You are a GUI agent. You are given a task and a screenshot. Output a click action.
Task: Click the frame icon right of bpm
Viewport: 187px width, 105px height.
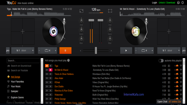coord(110,11)
